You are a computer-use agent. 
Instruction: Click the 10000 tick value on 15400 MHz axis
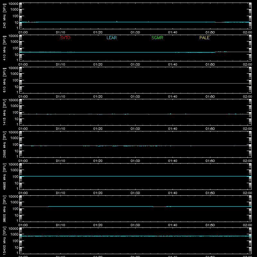[13, 229]
